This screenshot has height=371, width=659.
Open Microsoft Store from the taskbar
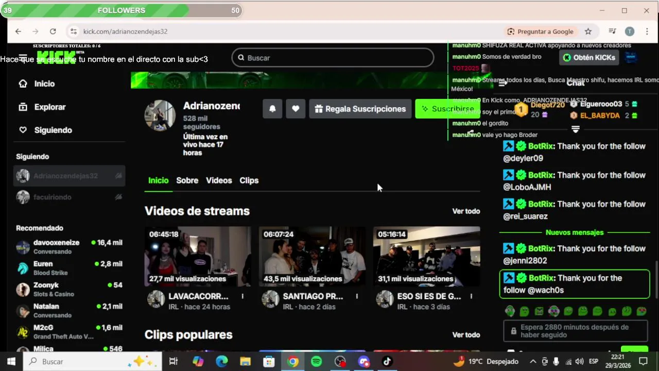tap(269, 362)
